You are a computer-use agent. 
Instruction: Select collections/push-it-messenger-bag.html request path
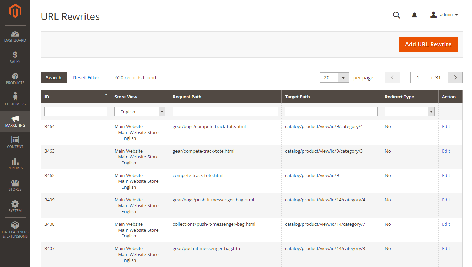tap(214, 224)
